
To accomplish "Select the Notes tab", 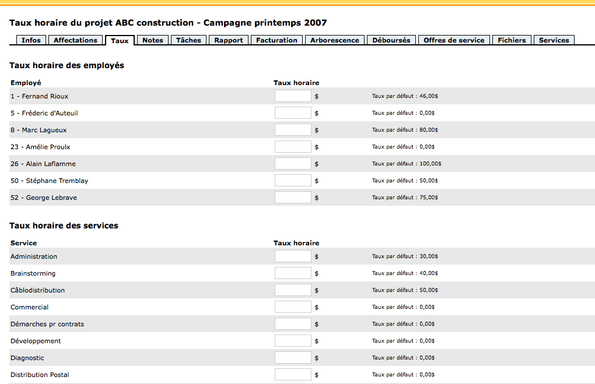I will point(153,40).
